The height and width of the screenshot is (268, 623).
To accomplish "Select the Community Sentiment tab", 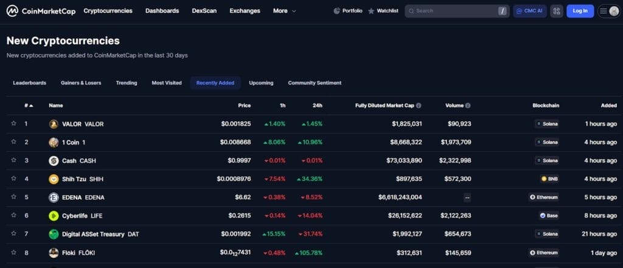I will point(315,83).
